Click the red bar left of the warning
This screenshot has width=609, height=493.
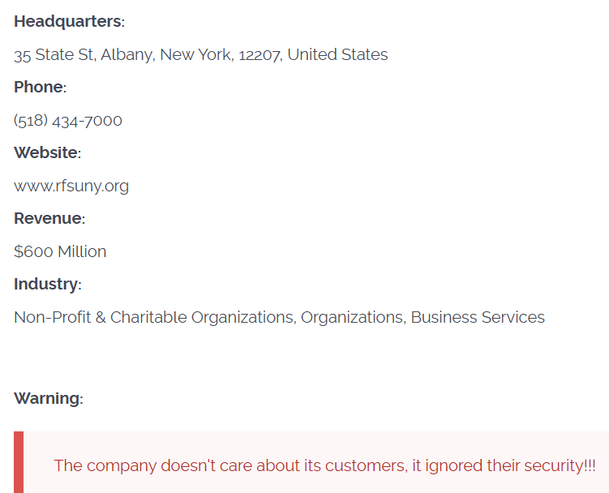point(19,462)
